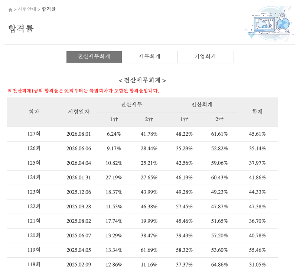Click the 57.20% cell
This screenshot has width=297, height=274.
coord(219,236)
